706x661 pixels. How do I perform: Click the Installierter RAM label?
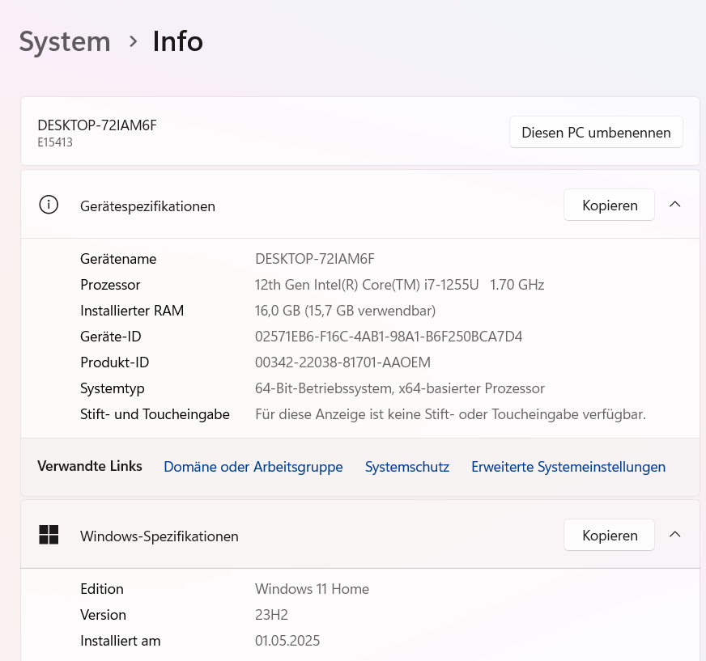[x=132, y=311]
